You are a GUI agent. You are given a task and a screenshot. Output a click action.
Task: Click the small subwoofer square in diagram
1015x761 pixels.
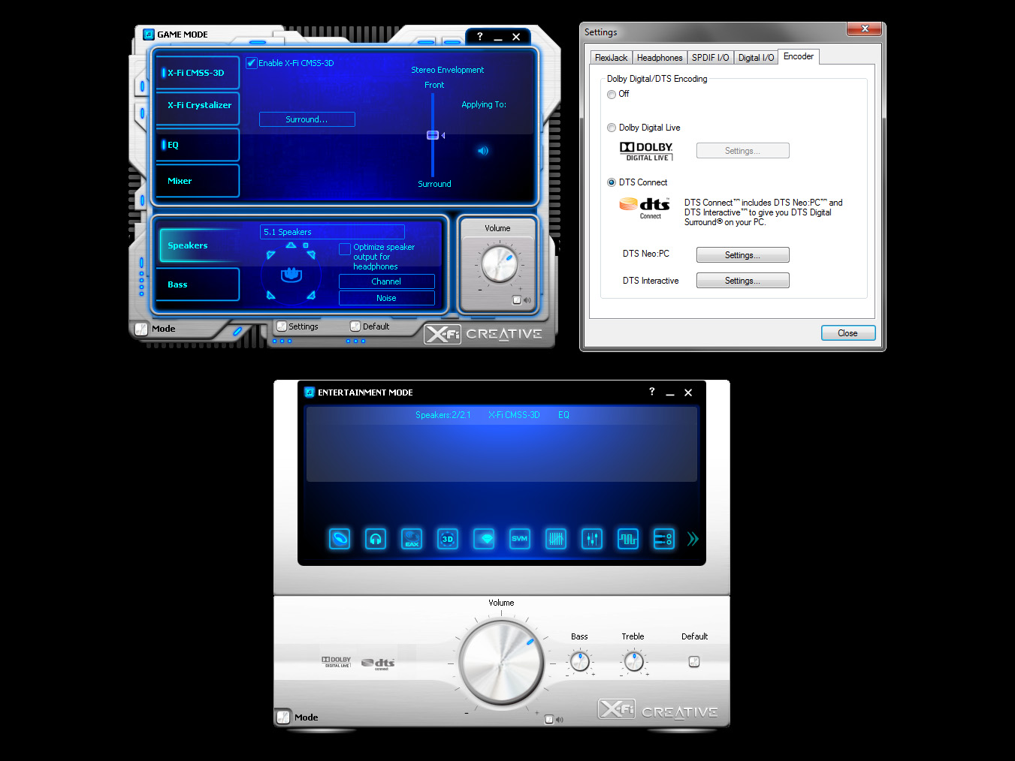[x=306, y=245]
